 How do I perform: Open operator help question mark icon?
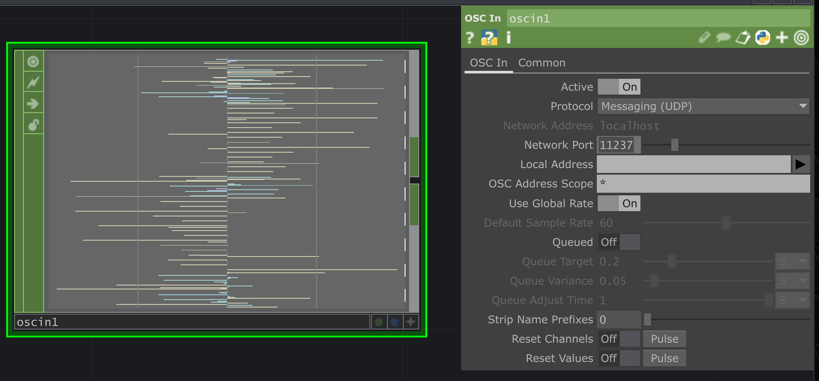tap(470, 38)
